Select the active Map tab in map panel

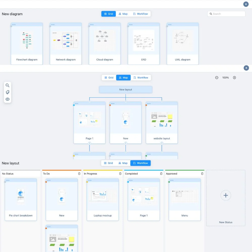[x=123, y=78]
